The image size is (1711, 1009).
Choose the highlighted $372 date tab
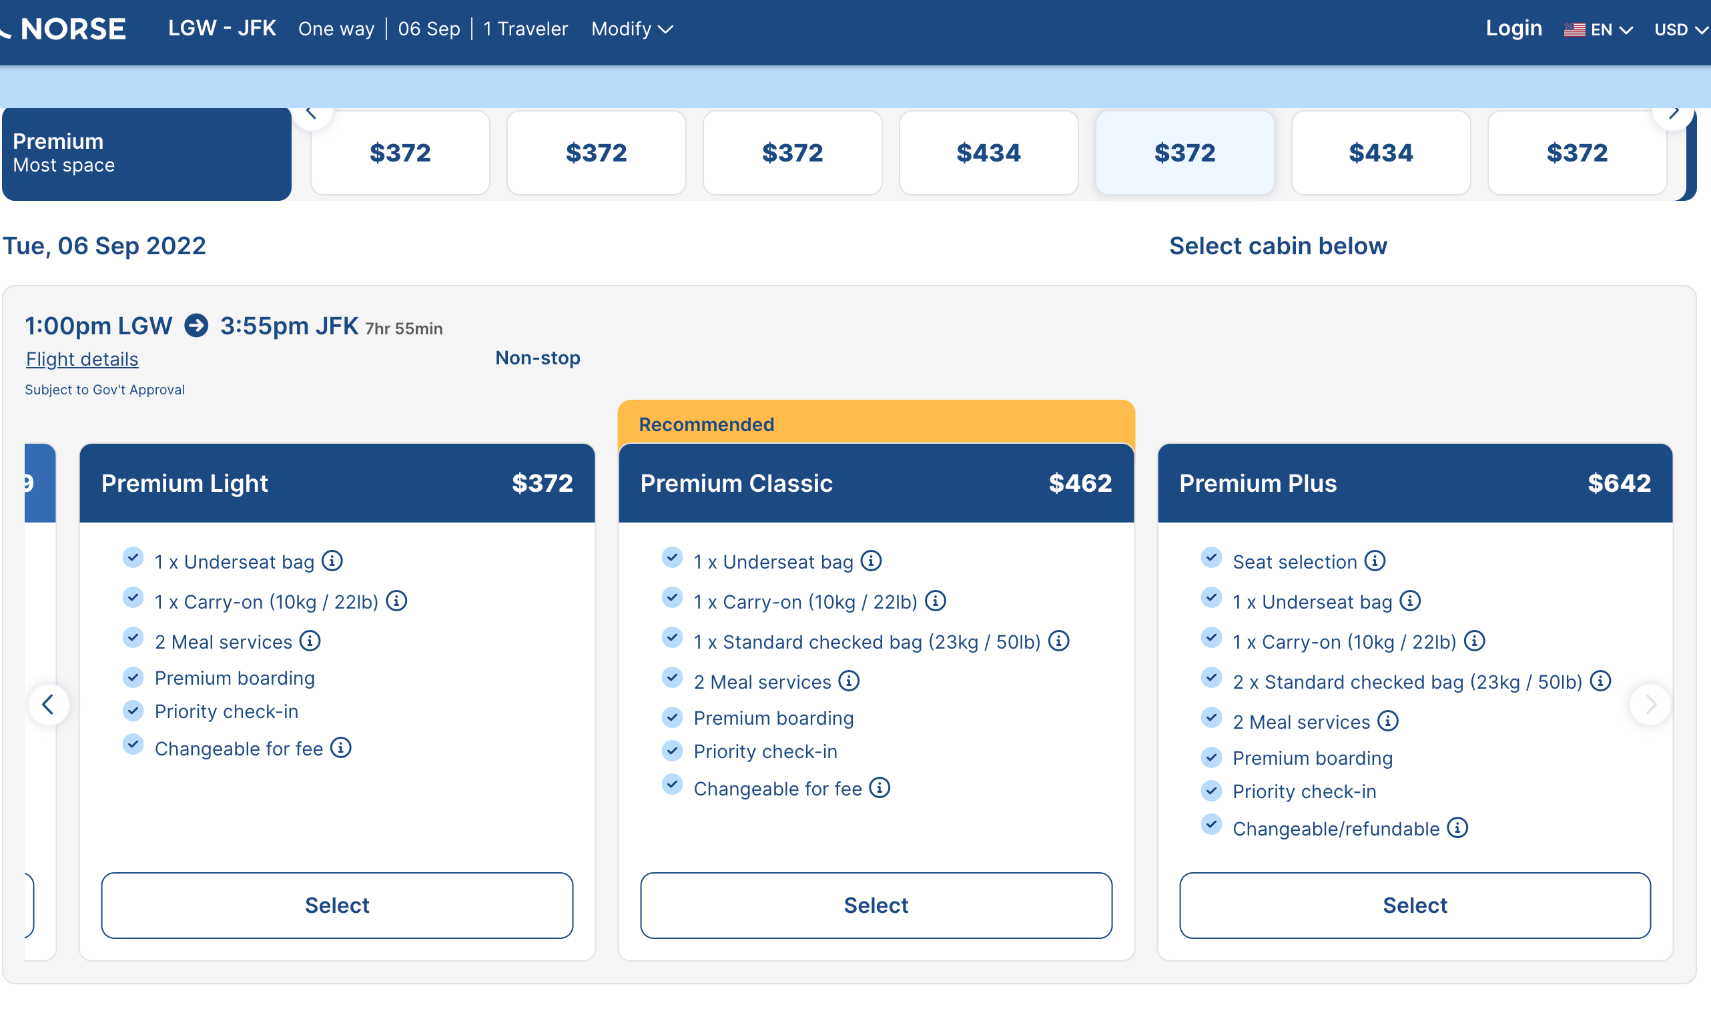pos(1184,153)
